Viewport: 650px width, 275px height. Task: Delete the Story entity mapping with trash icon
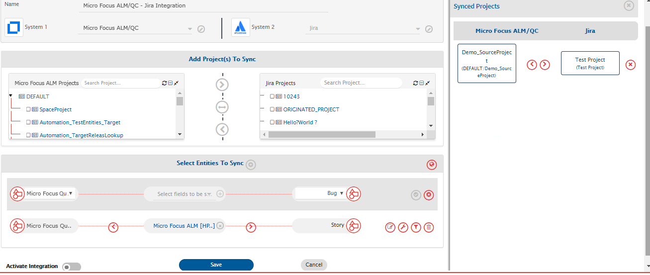(x=429, y=227)
